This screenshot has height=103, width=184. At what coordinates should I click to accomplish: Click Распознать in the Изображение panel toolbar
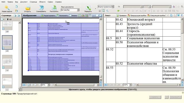[62, 15]
